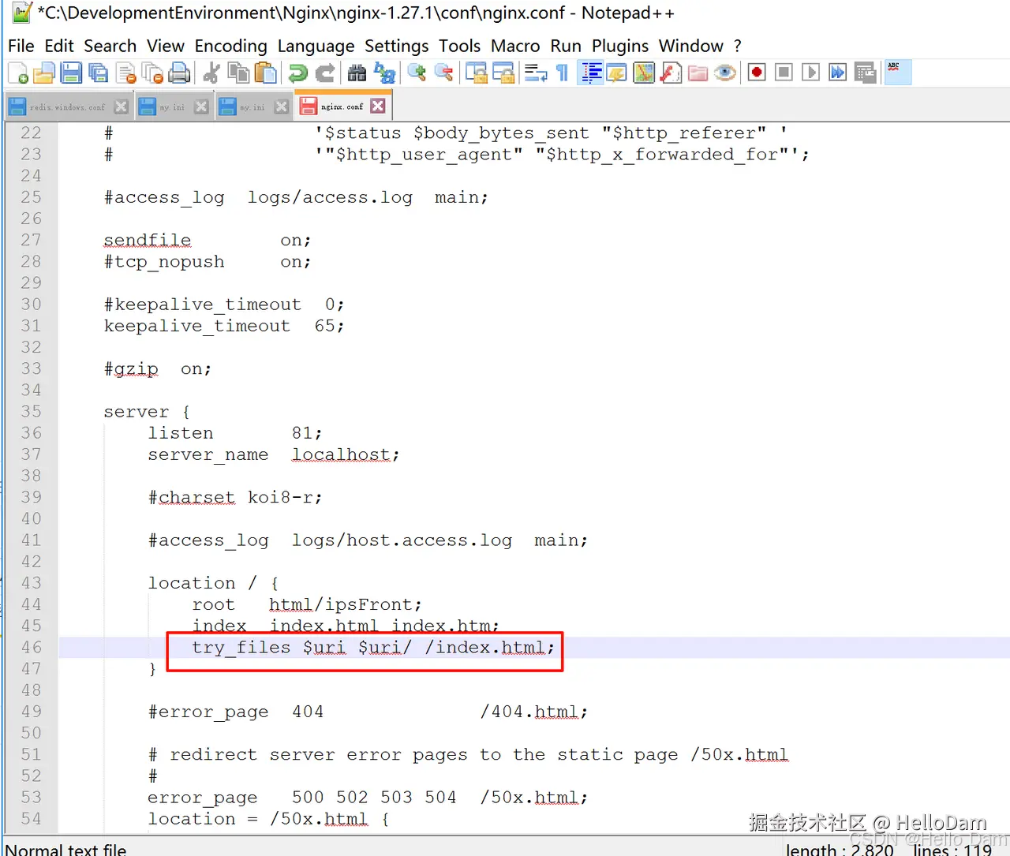Viewport: 1010px width, 856px height.
Task: Close the nginx.conf tab
Action: pyautogui.click(x=378, y=106)
